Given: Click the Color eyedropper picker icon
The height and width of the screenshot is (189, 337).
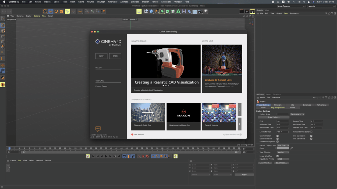Looking at the screenshot, I should click(x=292, y=148).
